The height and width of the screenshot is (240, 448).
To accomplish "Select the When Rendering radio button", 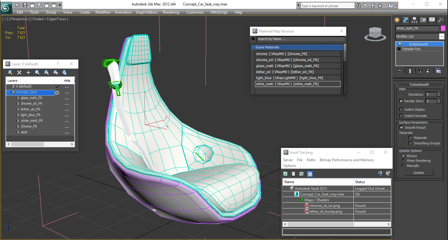I will tap(403, 161).
